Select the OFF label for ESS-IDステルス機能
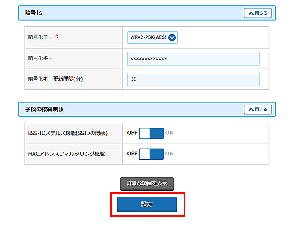This screenshot has height=228, width=294. pyautogui.click(x=132, y=133)
